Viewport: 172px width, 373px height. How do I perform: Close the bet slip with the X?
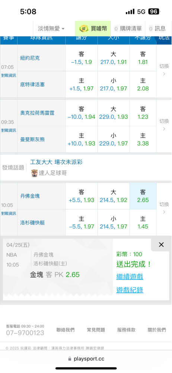click(161, 245)
